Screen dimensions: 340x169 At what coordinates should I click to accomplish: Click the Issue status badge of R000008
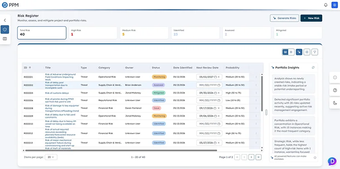[x=156, y=108]
